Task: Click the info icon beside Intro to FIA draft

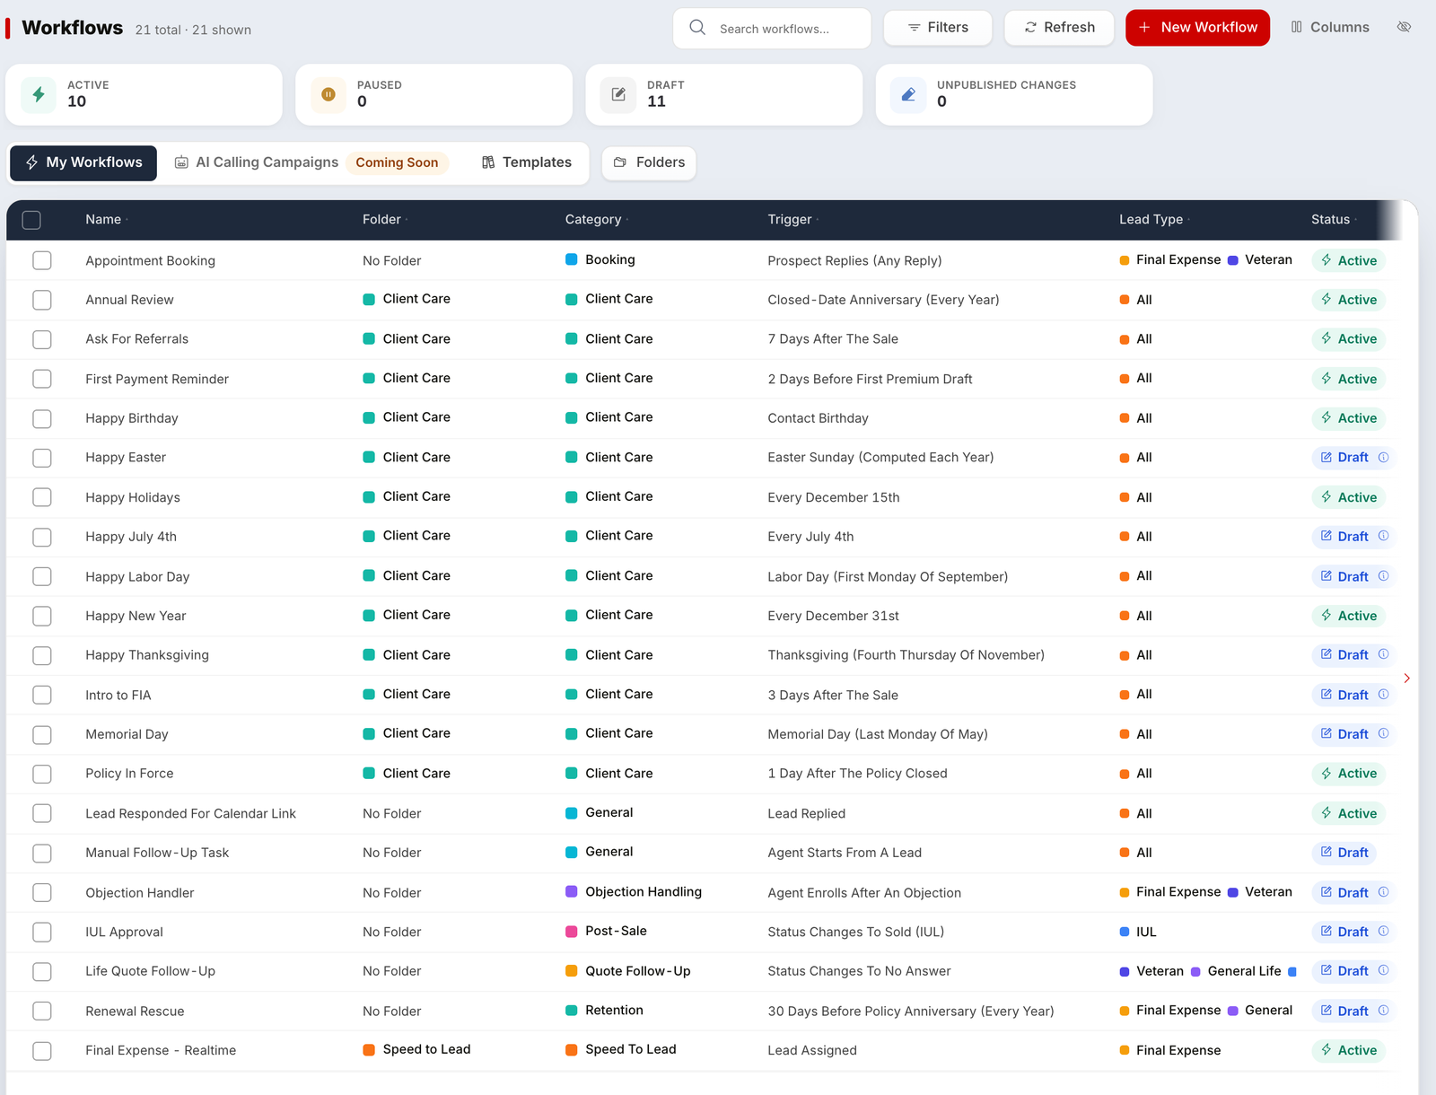Action: [1383, 694]
